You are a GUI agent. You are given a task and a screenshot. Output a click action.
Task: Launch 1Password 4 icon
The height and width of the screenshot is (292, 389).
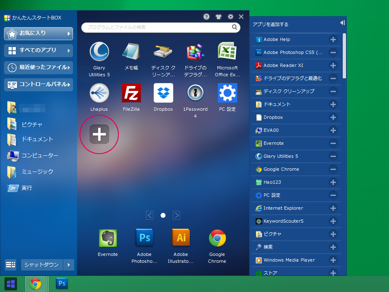click(195, 93)
